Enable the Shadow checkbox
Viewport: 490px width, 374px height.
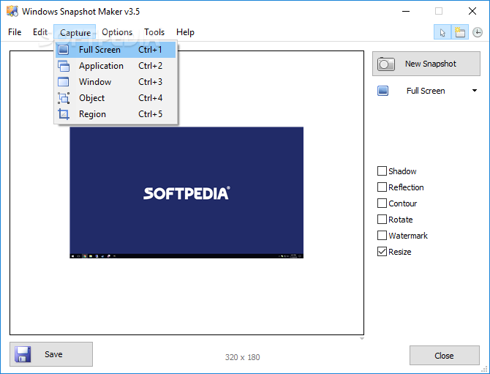[x=382, y=171]
